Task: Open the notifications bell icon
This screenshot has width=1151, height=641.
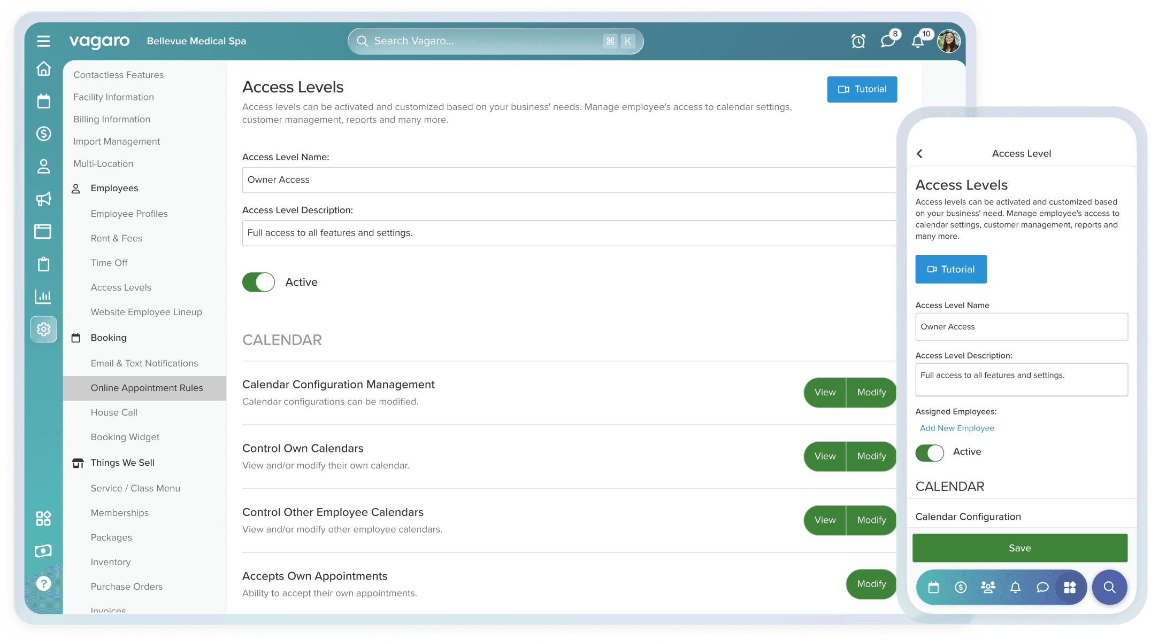Action: (x=918, y=41)
